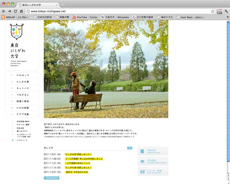Click the browser forward arrow

10,11
